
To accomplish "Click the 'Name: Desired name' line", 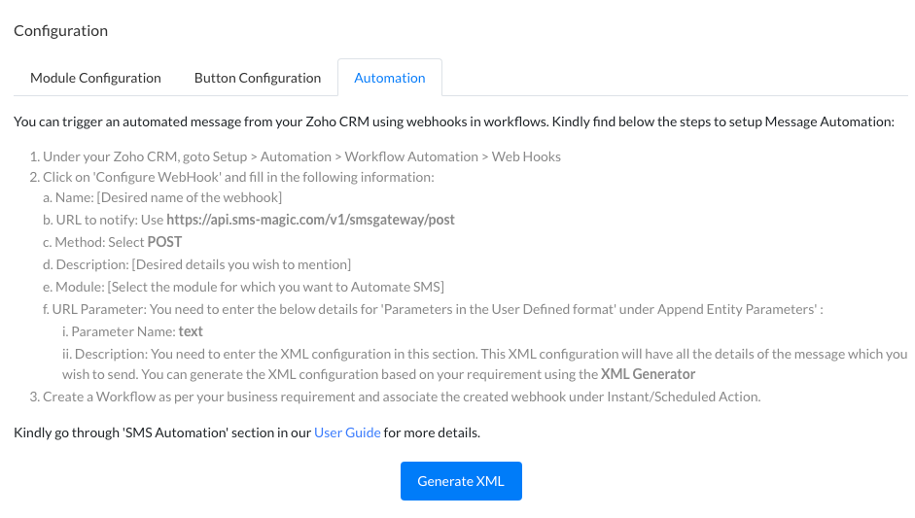I will click(x=168, y=198).
